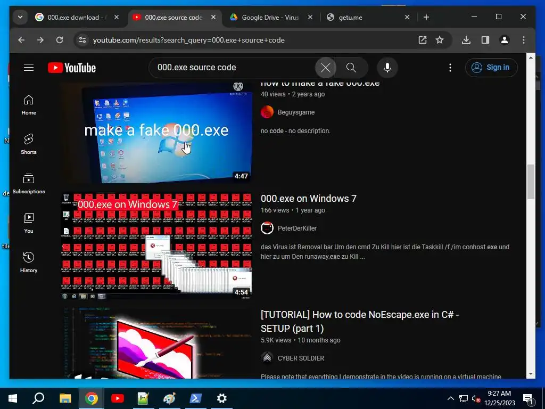Image resolution: width=545 pixels, height=409 pixels.
Task: Go back in Chrome
Action: coord(21,40)
